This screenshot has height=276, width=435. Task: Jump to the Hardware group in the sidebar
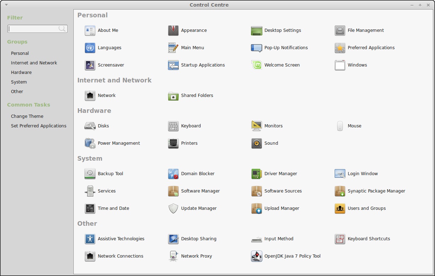click(21, 73)
